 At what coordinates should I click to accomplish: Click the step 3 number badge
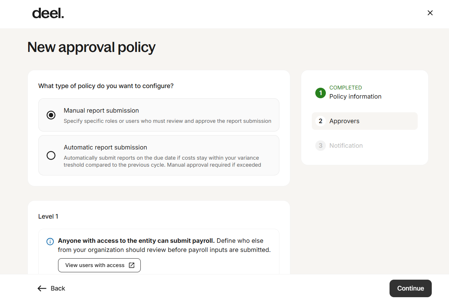pos(321,146)
